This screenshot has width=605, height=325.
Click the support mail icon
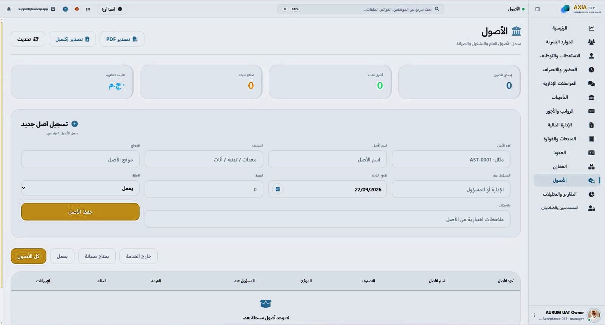[53, 9]
